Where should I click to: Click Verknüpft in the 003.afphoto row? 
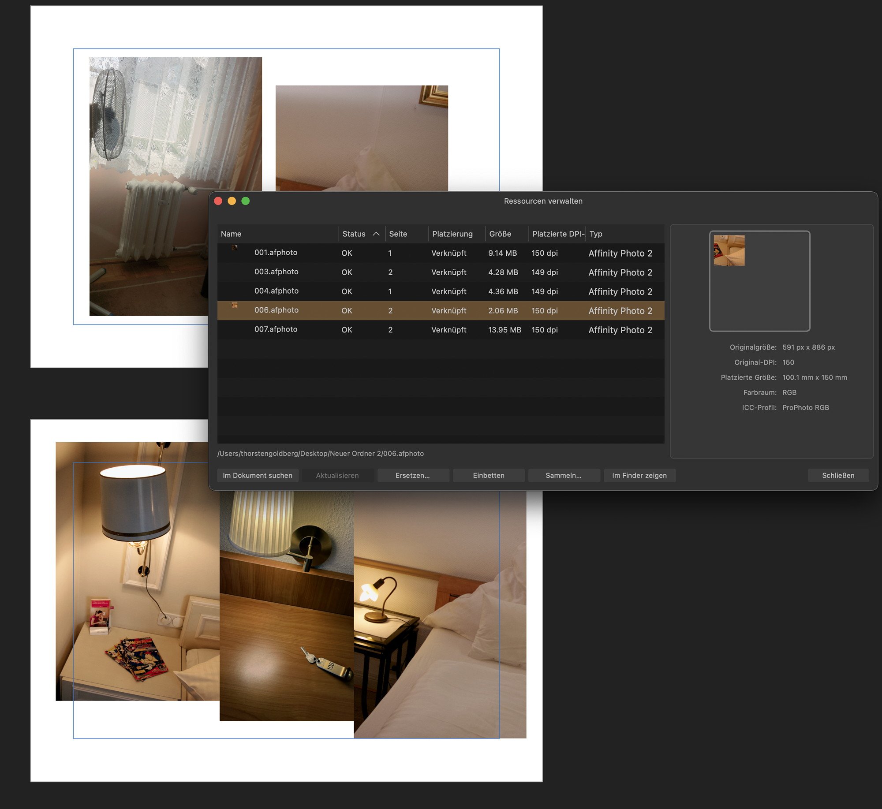[x=448, y=272]
